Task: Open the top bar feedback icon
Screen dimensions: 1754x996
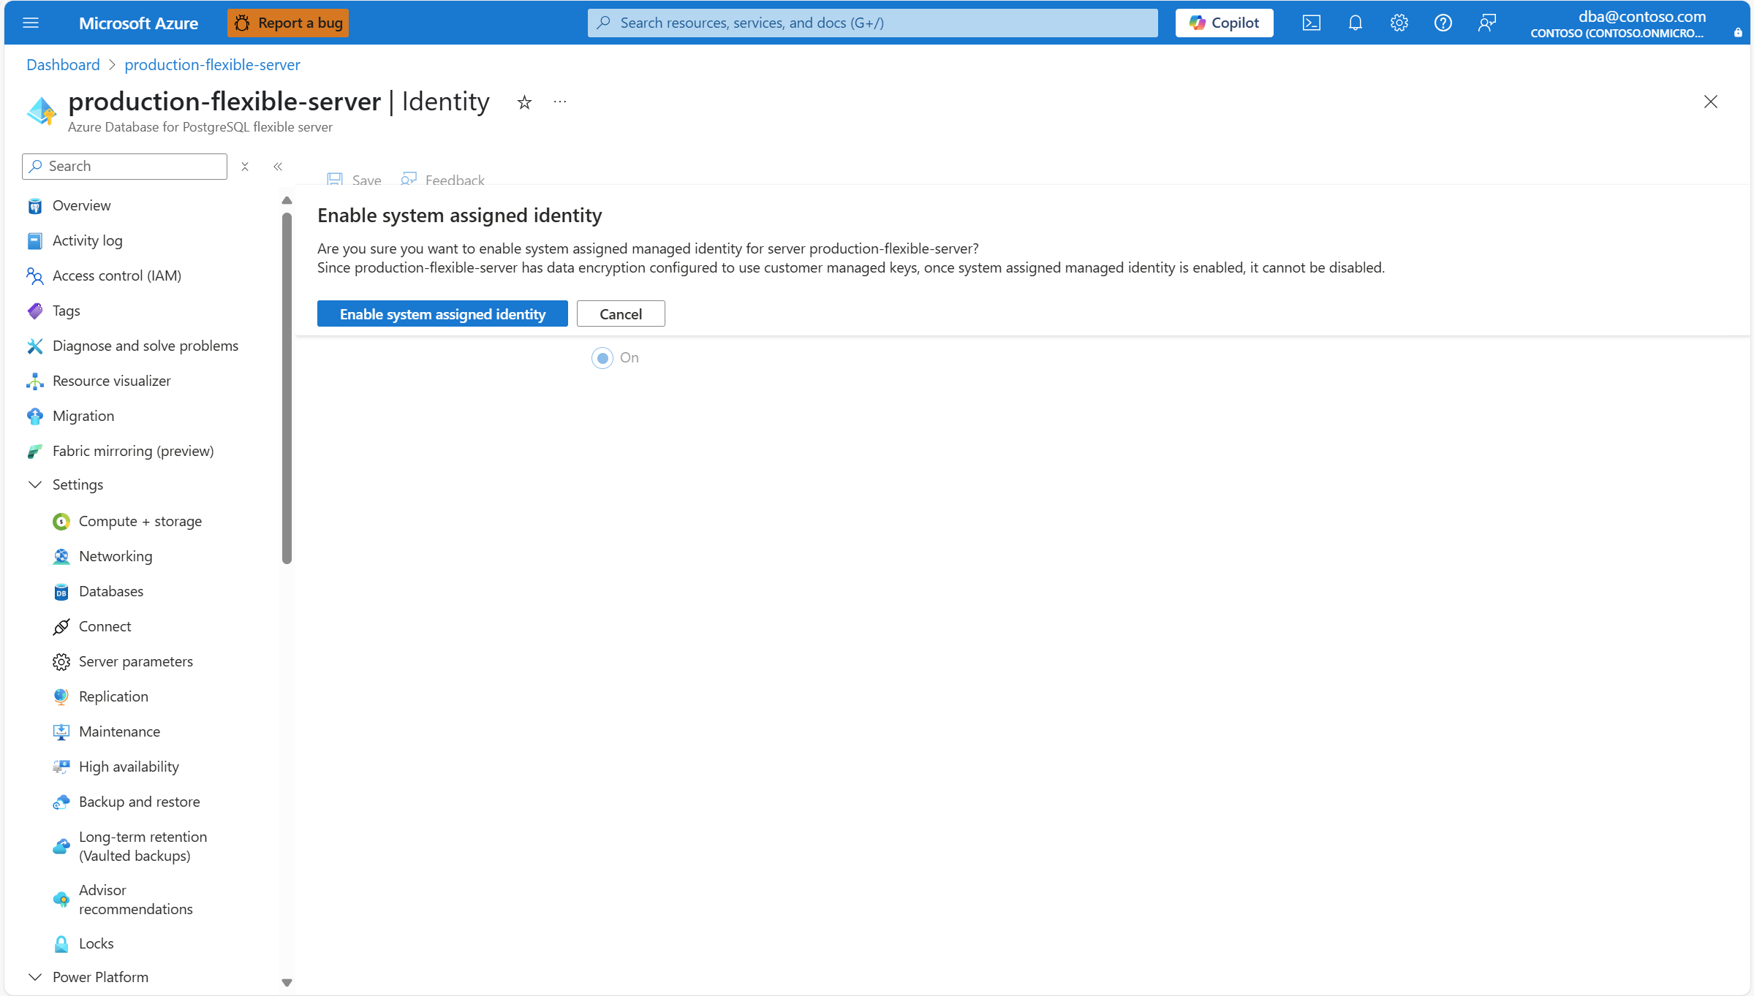Action: click(x=1487, y=23)
